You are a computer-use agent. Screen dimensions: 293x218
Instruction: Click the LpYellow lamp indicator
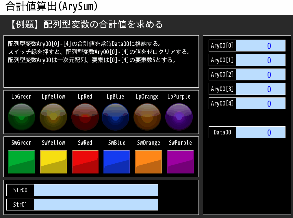pos(53,117)
